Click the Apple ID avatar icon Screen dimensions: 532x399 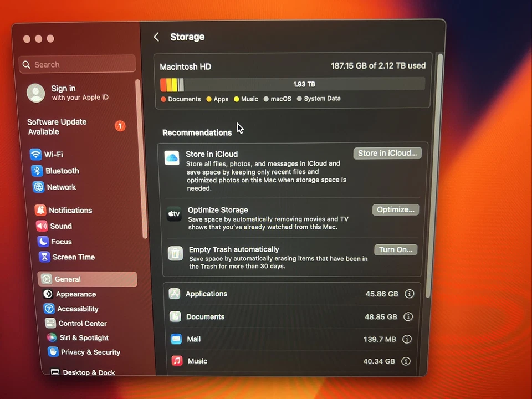point(35,93)
